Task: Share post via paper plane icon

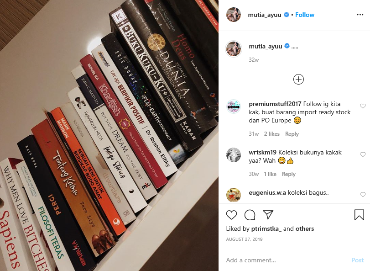Action: (x=268, y=214)
